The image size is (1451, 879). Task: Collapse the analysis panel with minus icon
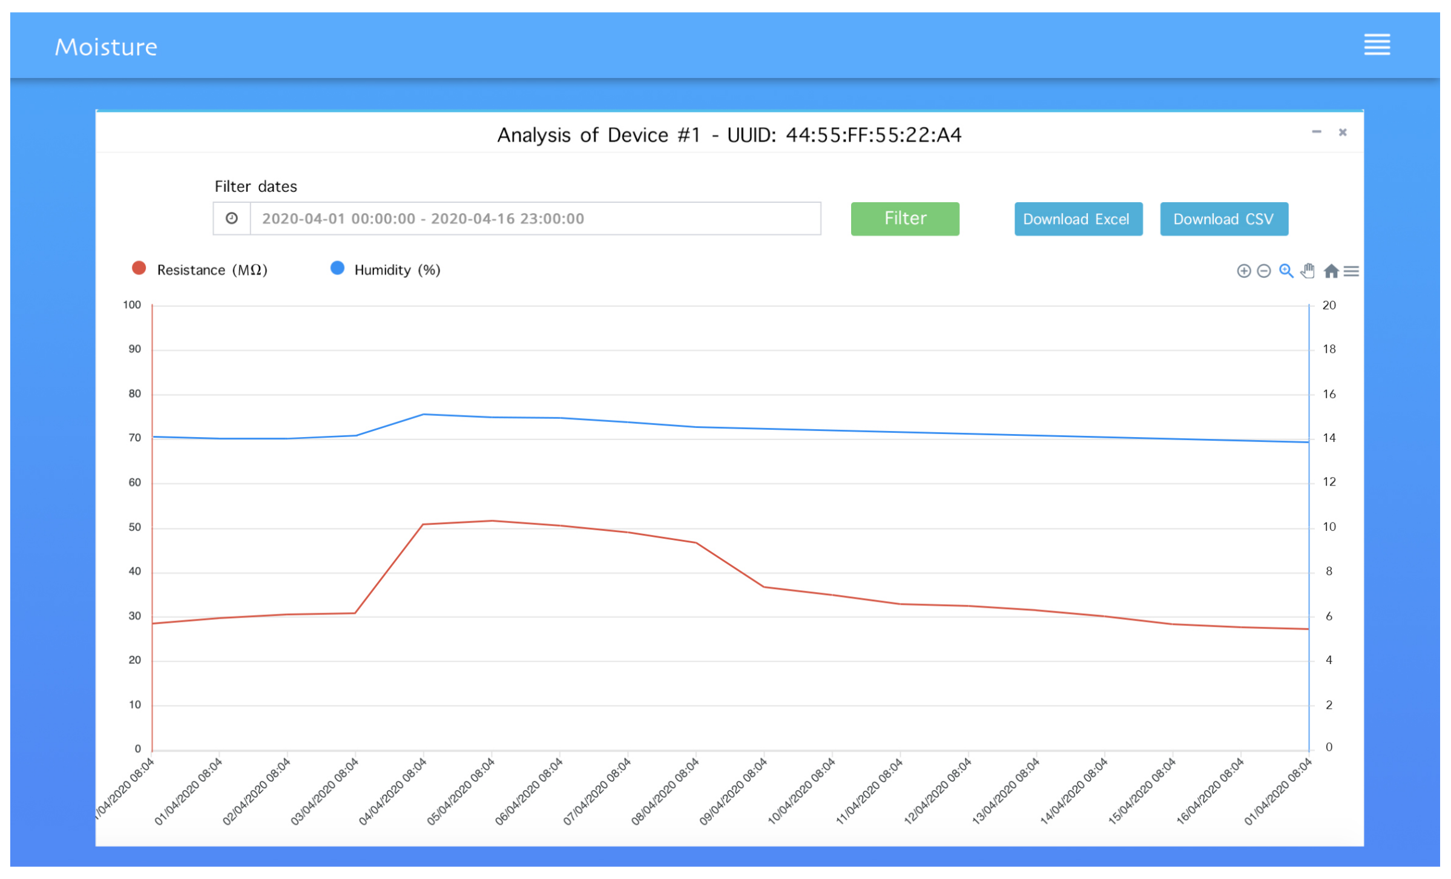1316,132
